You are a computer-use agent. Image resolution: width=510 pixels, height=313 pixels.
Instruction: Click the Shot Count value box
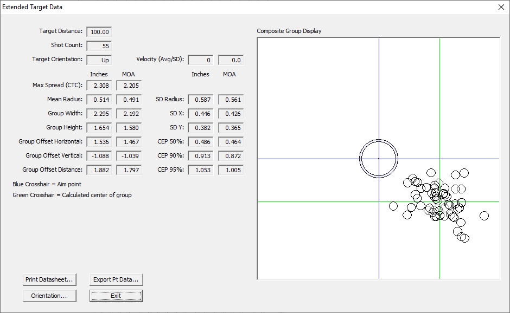[99, 46]
